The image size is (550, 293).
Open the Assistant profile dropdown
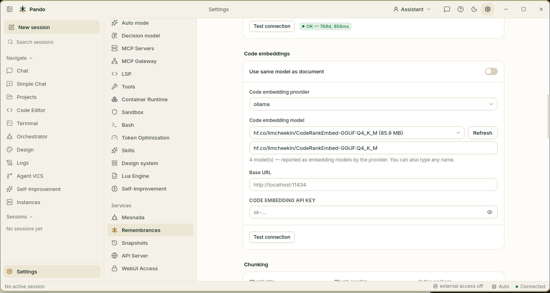point(412,9)
